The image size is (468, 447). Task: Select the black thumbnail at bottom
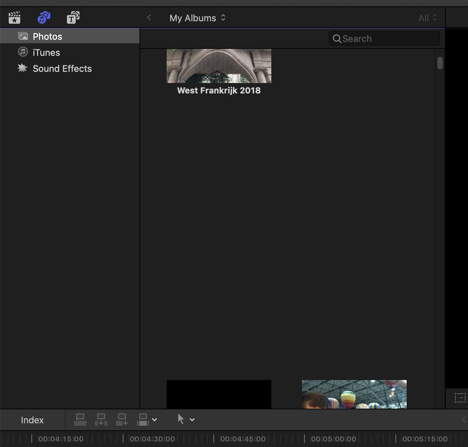coord(219,394)
